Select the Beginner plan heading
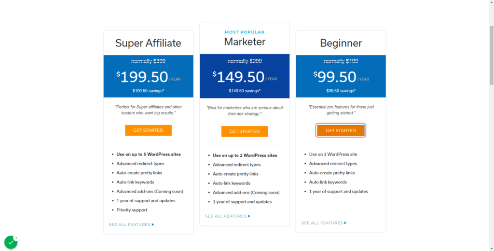494x251 pixels. click(341, 43)
